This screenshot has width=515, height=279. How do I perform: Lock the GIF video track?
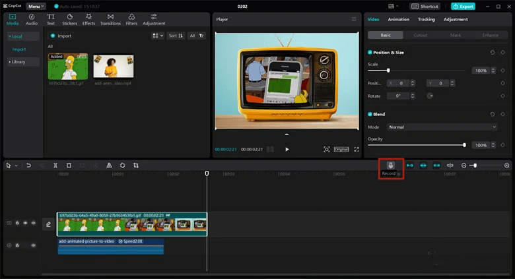click(x=17, y=223)
